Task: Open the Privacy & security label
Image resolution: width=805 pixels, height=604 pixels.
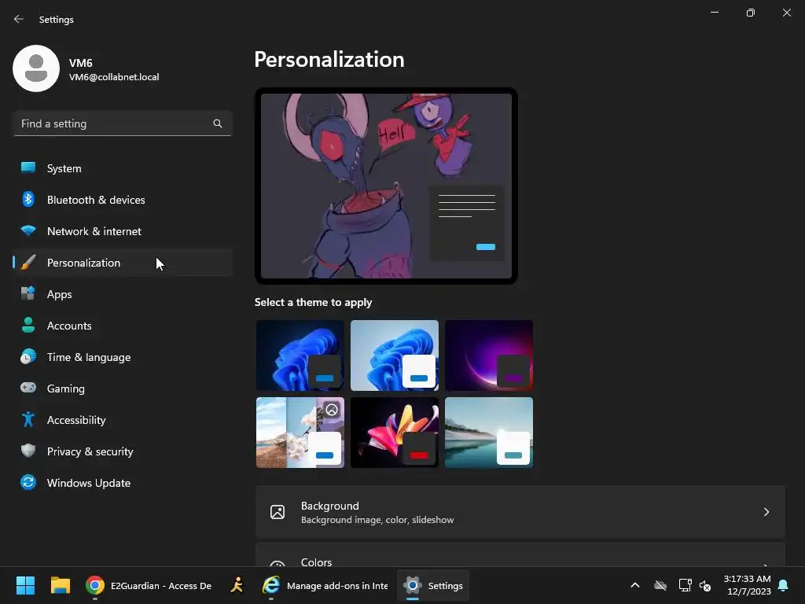Action: pyautogui.click(x=90, y=451)
